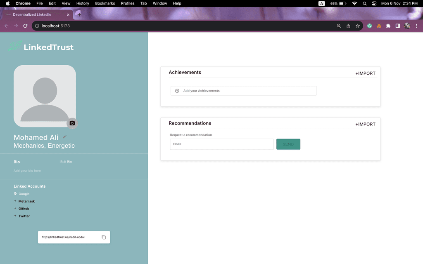Open the Edit menu
Viewport: 423px width, 264px height.
52,3
